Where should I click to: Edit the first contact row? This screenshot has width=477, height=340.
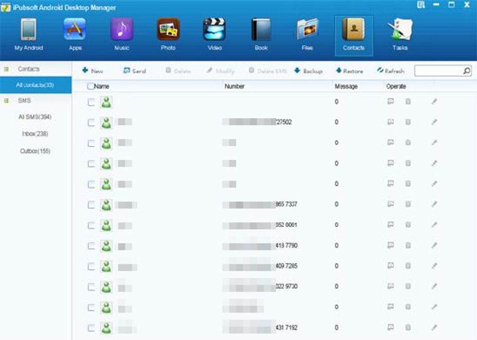(x=434, y=101)
